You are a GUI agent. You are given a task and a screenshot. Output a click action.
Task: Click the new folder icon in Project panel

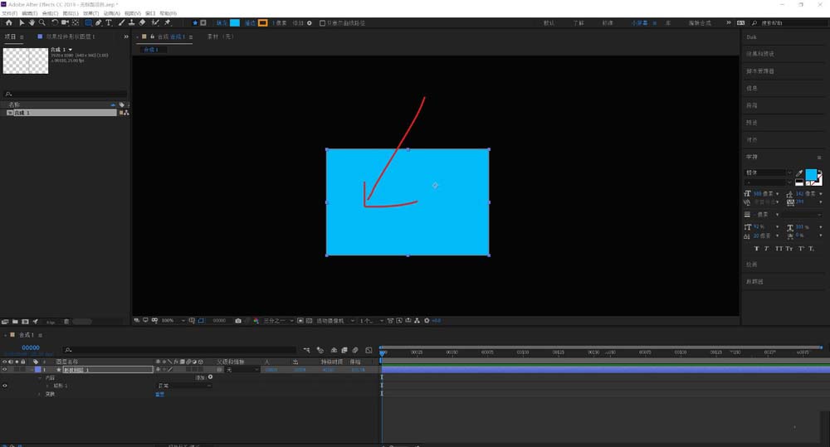[15, 322]
